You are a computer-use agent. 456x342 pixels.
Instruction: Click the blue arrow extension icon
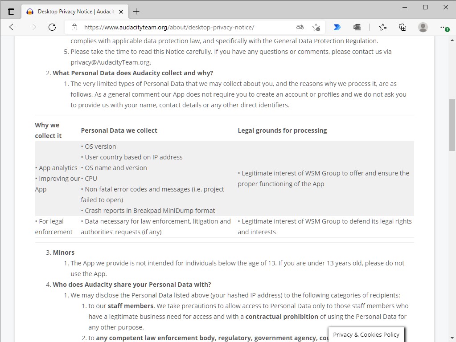point(337,27)
